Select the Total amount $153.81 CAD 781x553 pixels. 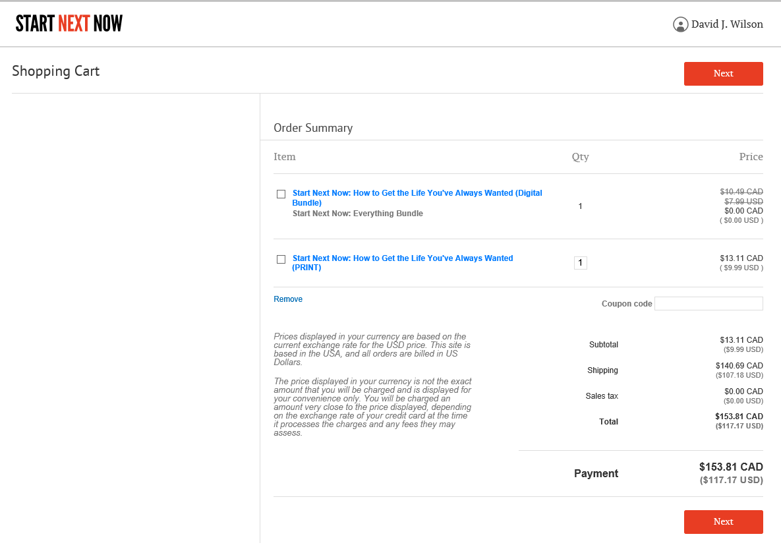(739, 417)
